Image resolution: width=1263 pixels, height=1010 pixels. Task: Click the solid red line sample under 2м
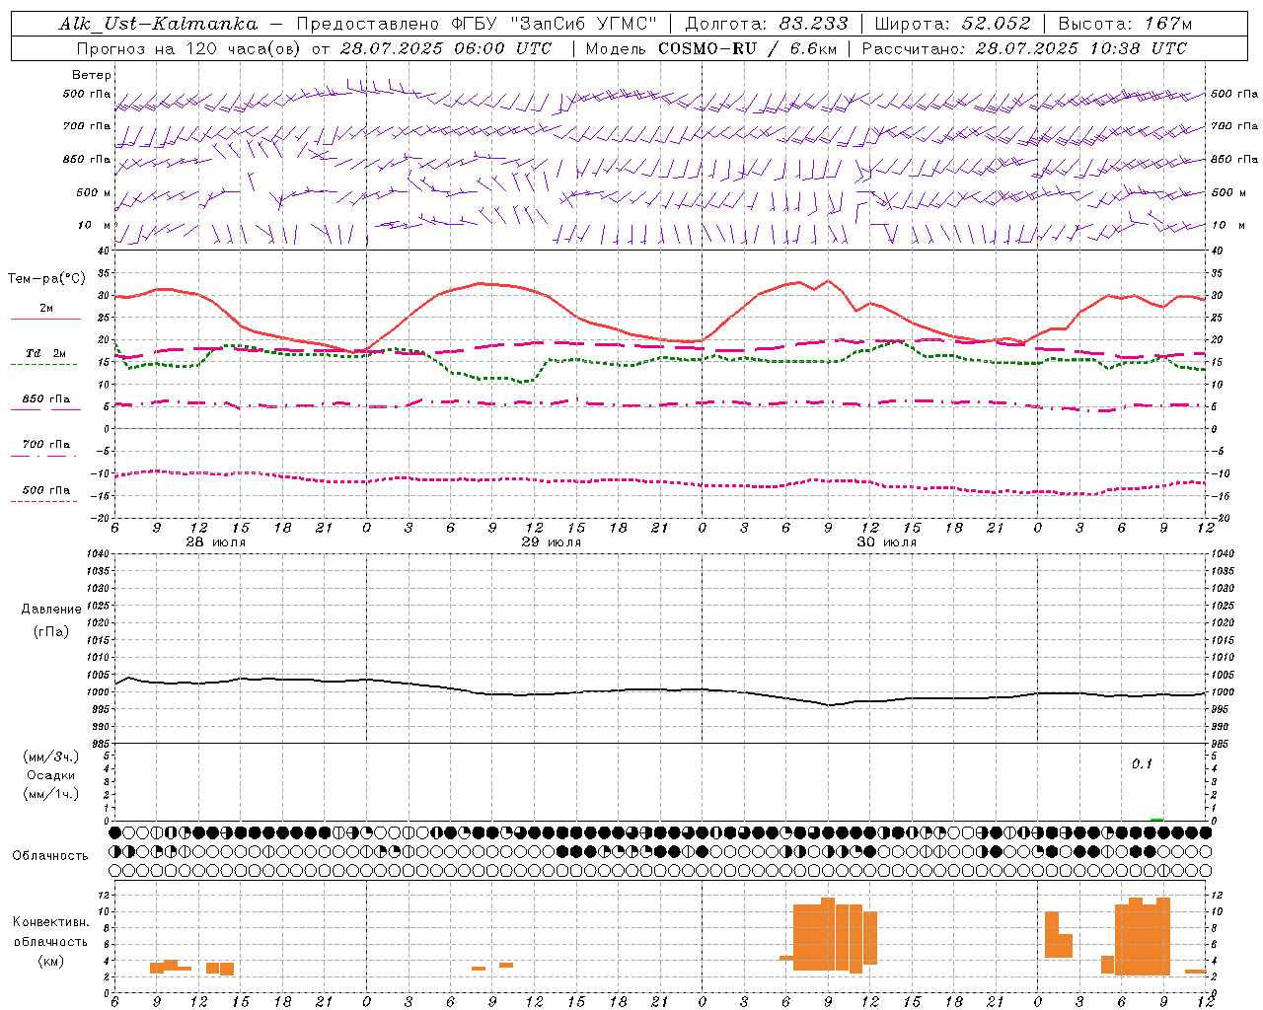[44, 320]
